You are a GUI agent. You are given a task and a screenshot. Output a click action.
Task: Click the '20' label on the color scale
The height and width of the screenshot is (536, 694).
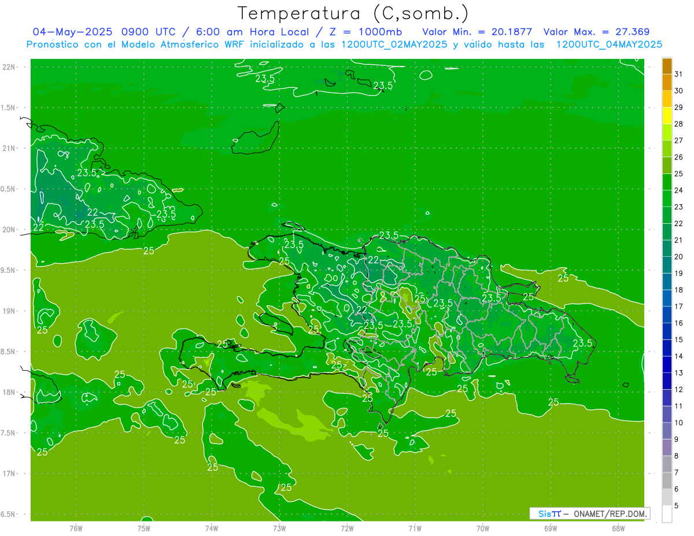(679, 257)
